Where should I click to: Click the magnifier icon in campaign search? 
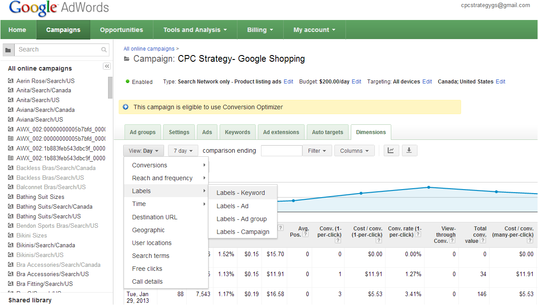104,50
